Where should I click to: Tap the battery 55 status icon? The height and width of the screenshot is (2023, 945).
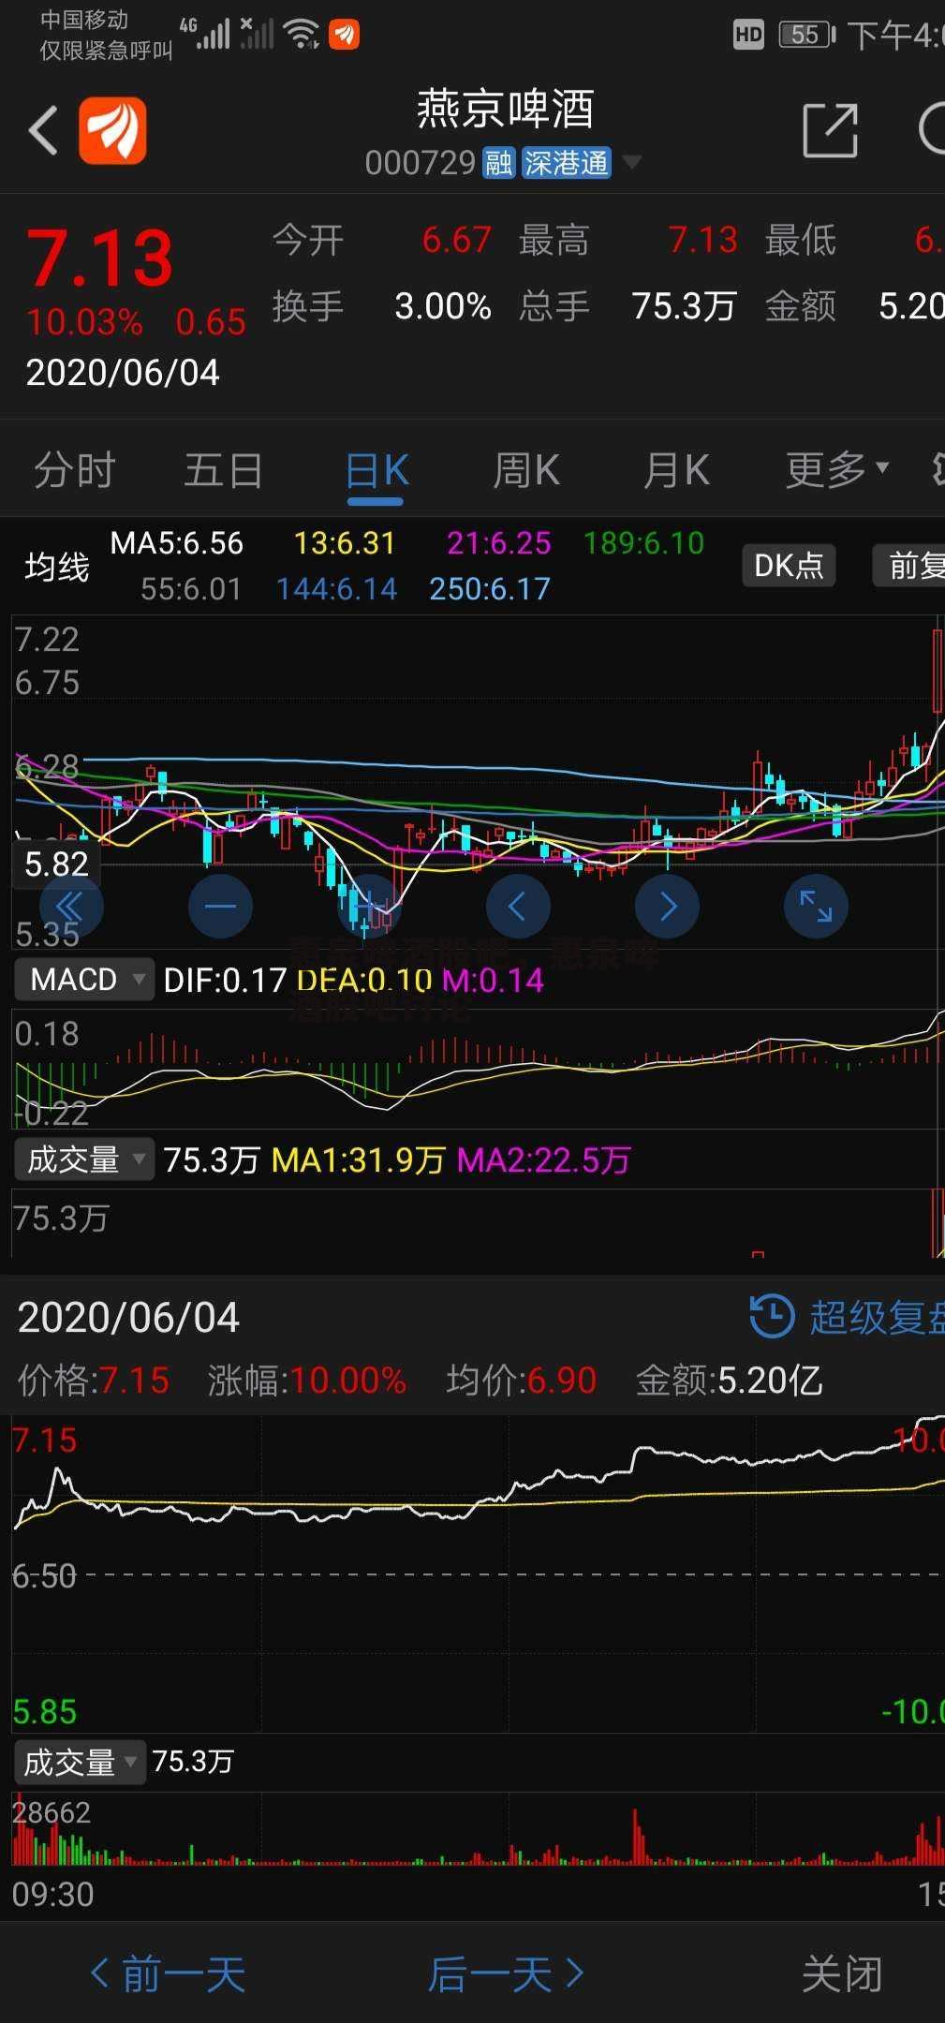(808, 35)
